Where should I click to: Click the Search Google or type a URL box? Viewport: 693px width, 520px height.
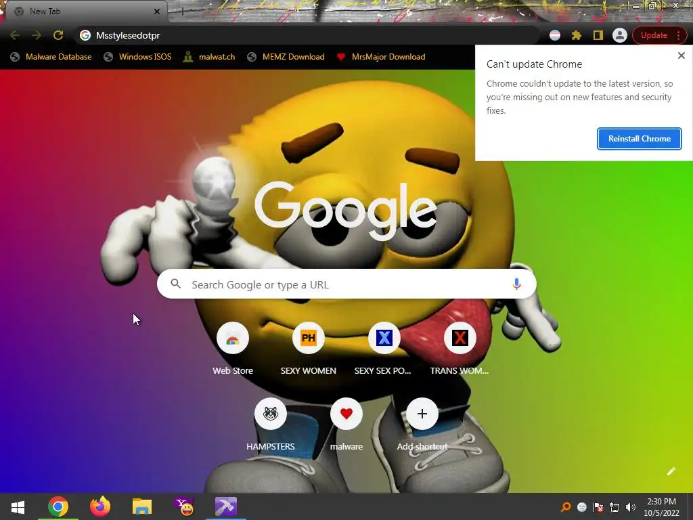tap(346, 284)
